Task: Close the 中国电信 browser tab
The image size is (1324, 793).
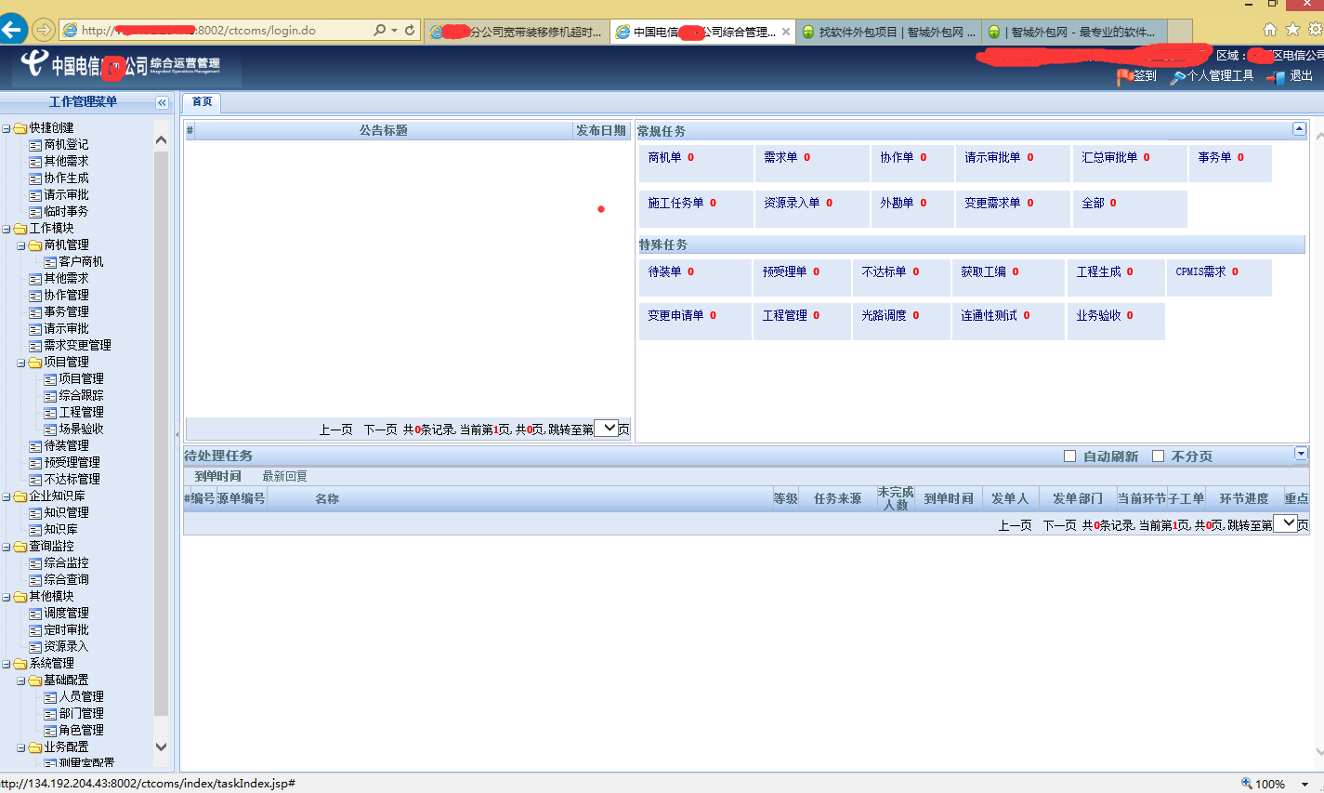Action: coord(786,32)
